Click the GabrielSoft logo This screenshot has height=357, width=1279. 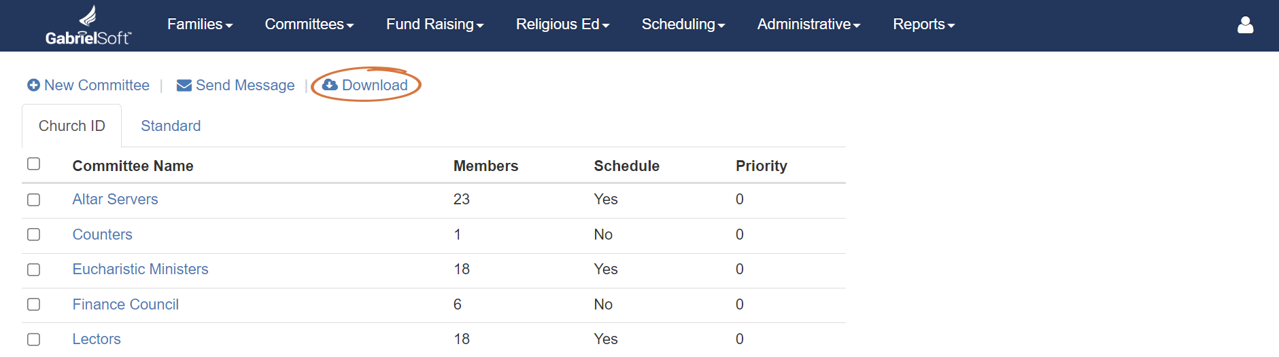[88, 26]
